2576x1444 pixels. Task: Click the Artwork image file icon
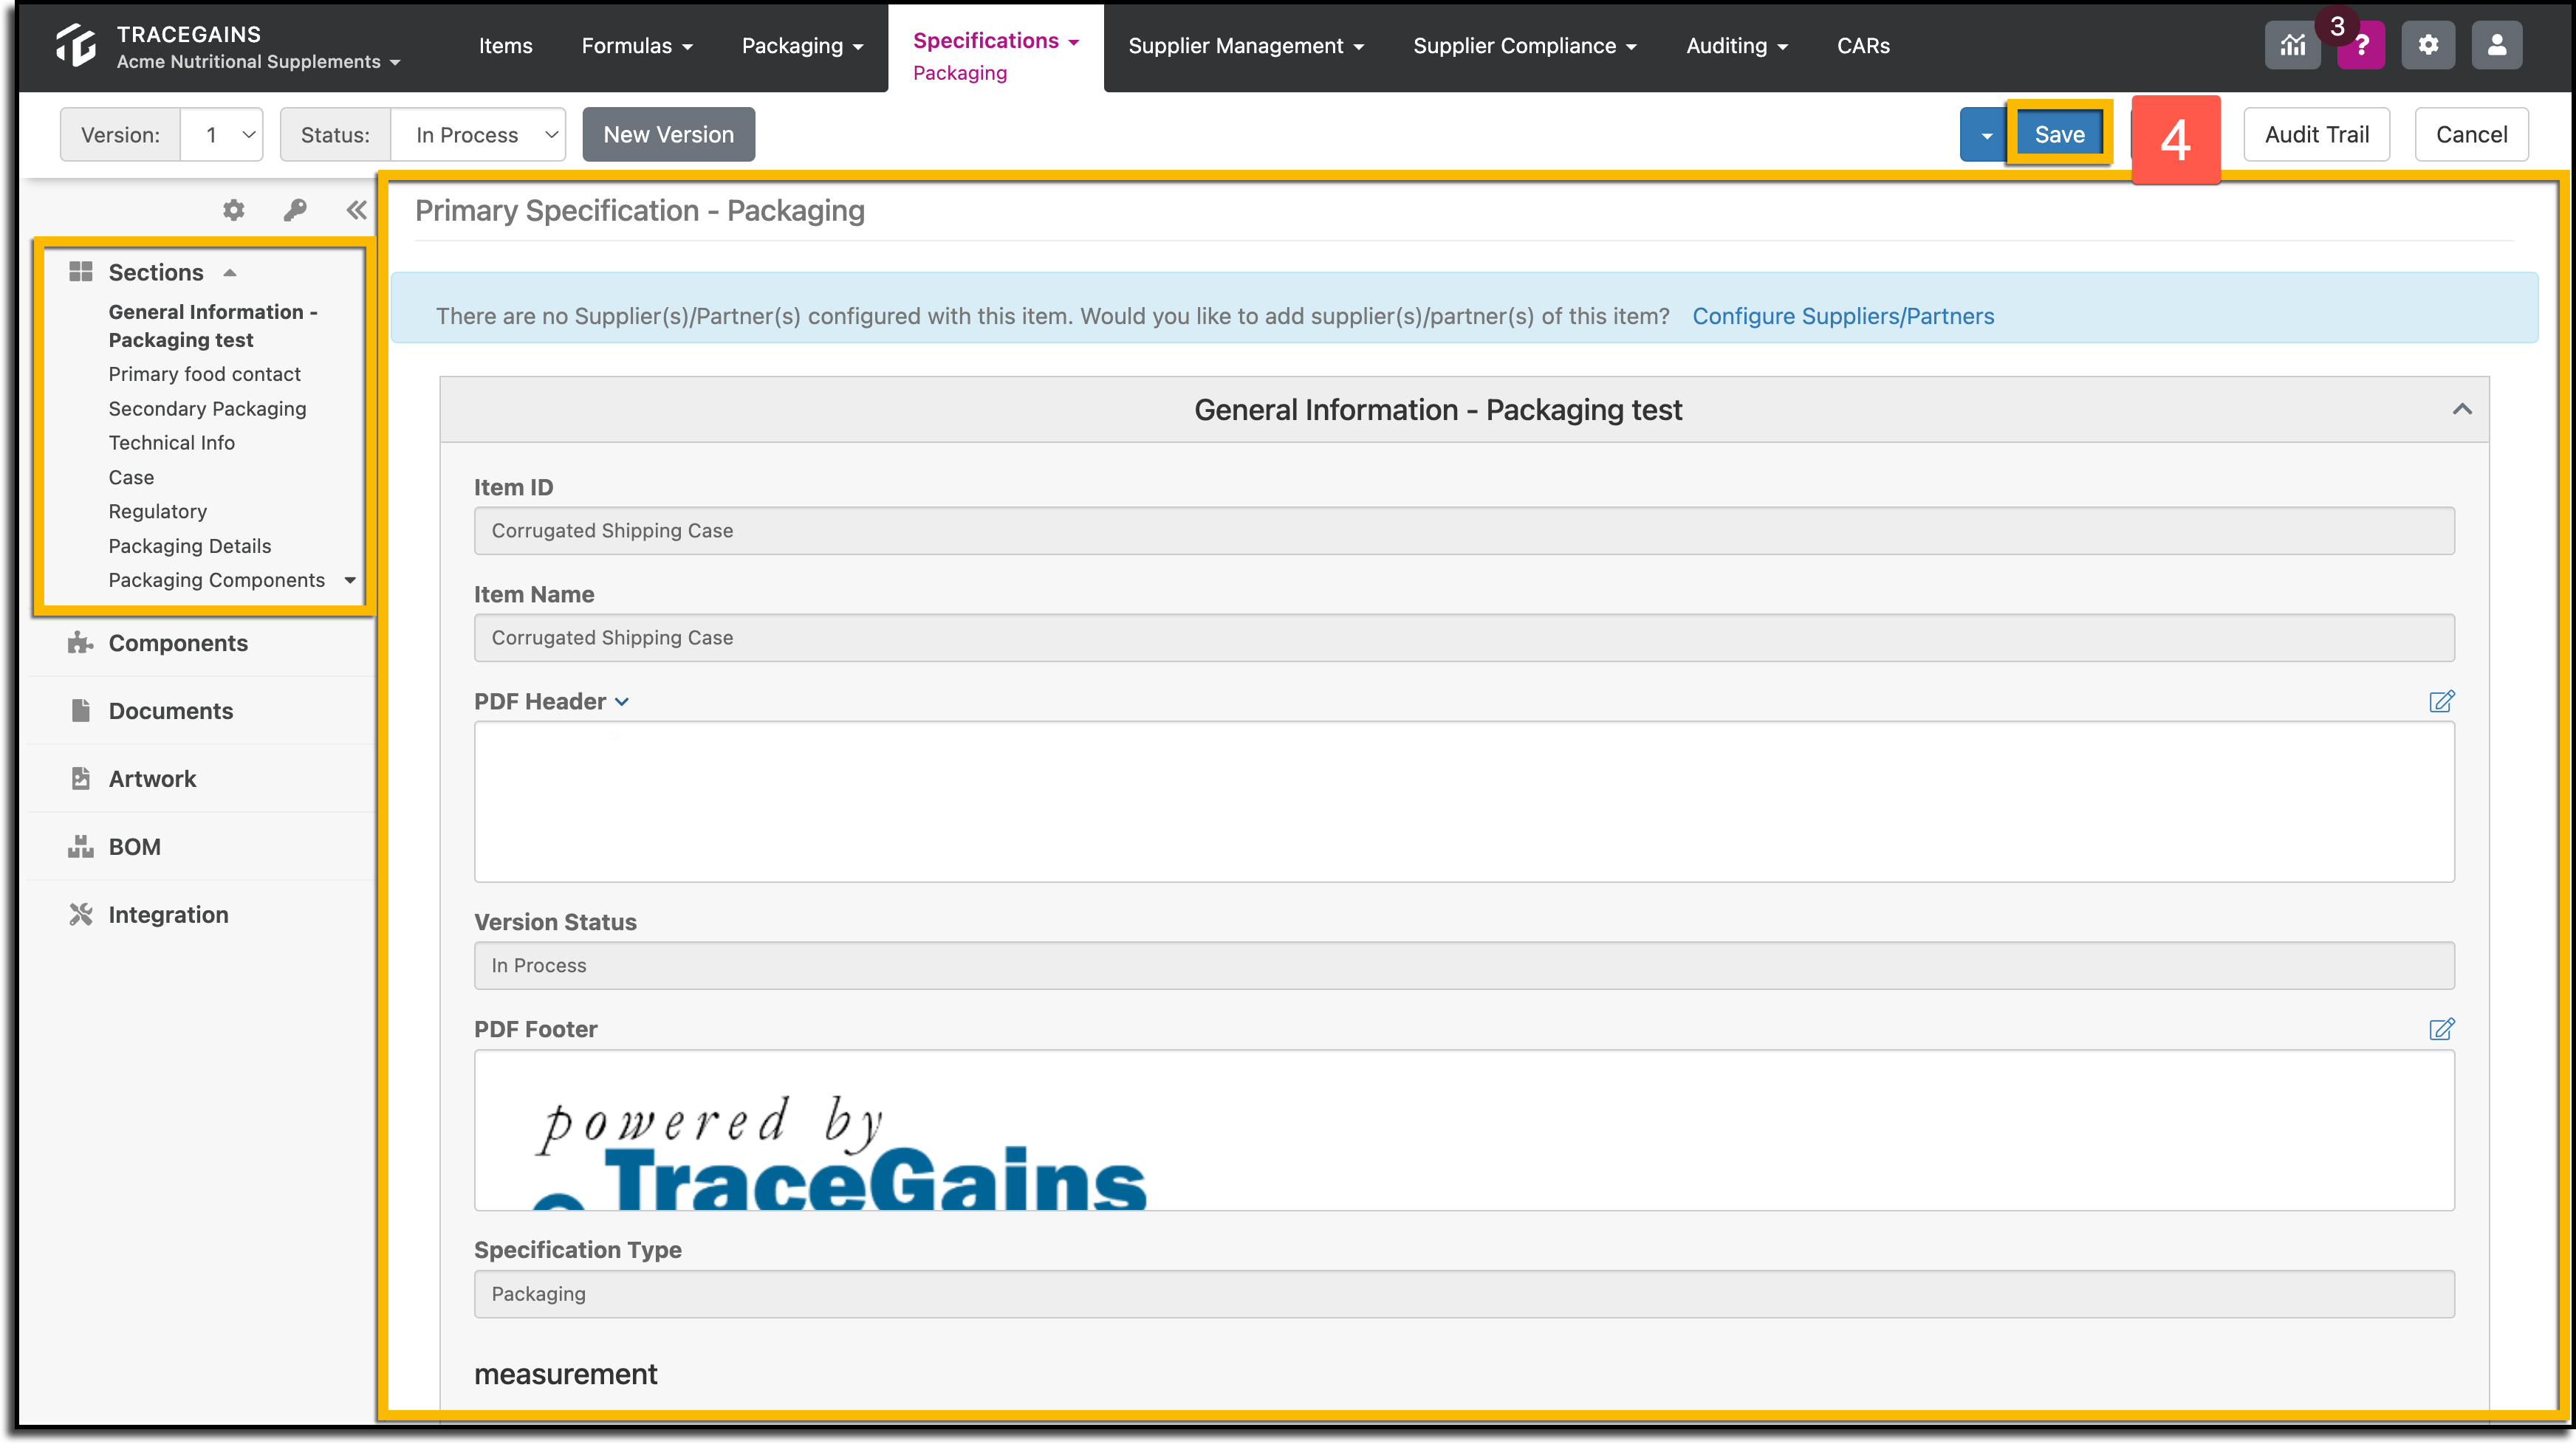coord(81,778)
